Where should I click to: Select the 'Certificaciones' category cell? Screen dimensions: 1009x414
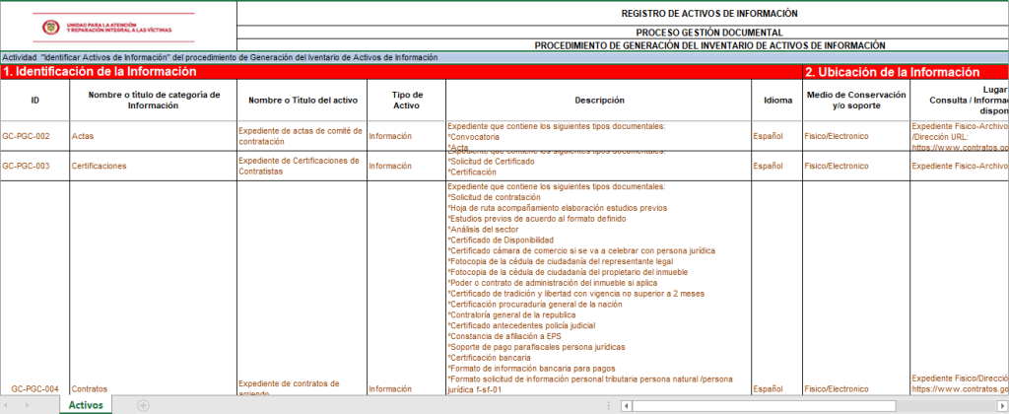click(153, 166)
